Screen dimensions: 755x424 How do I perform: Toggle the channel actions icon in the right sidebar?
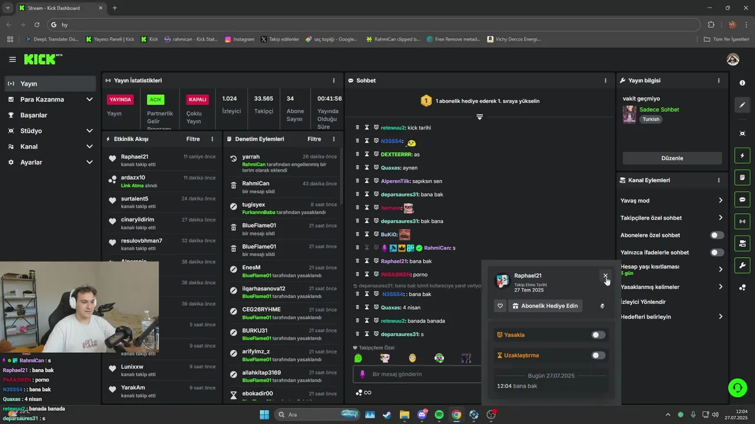tap(742, 243)
